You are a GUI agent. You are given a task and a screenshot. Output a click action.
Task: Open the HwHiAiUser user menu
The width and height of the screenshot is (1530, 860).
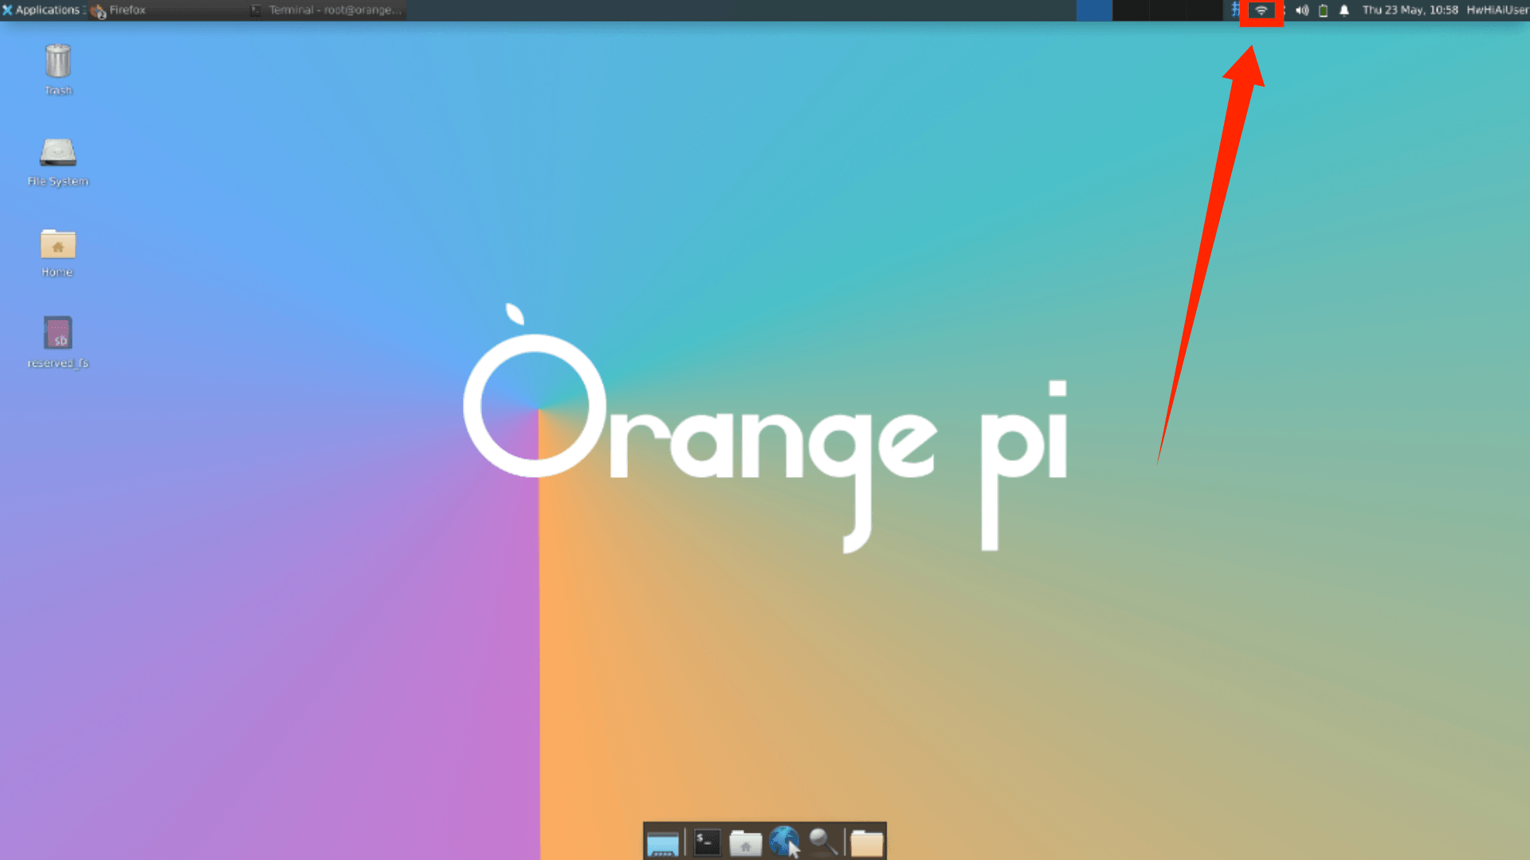(1497, 10)
